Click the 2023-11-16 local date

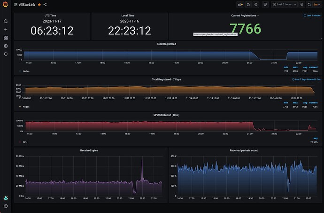pos(130,21)
